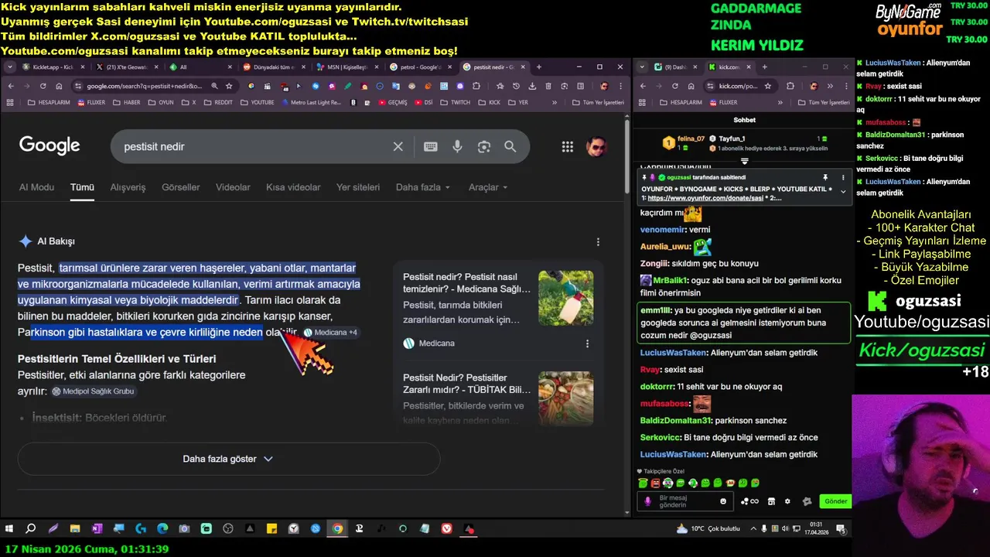Bookmark the kick.com page star
The width and height of the screenshot is (990, 557).
coord(768,86)
